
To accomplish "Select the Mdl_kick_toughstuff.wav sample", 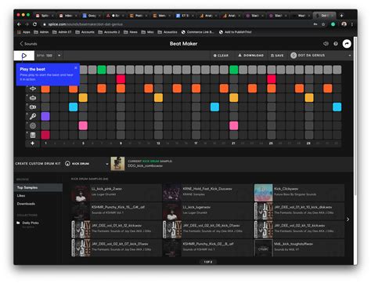I will pos(299,248).
